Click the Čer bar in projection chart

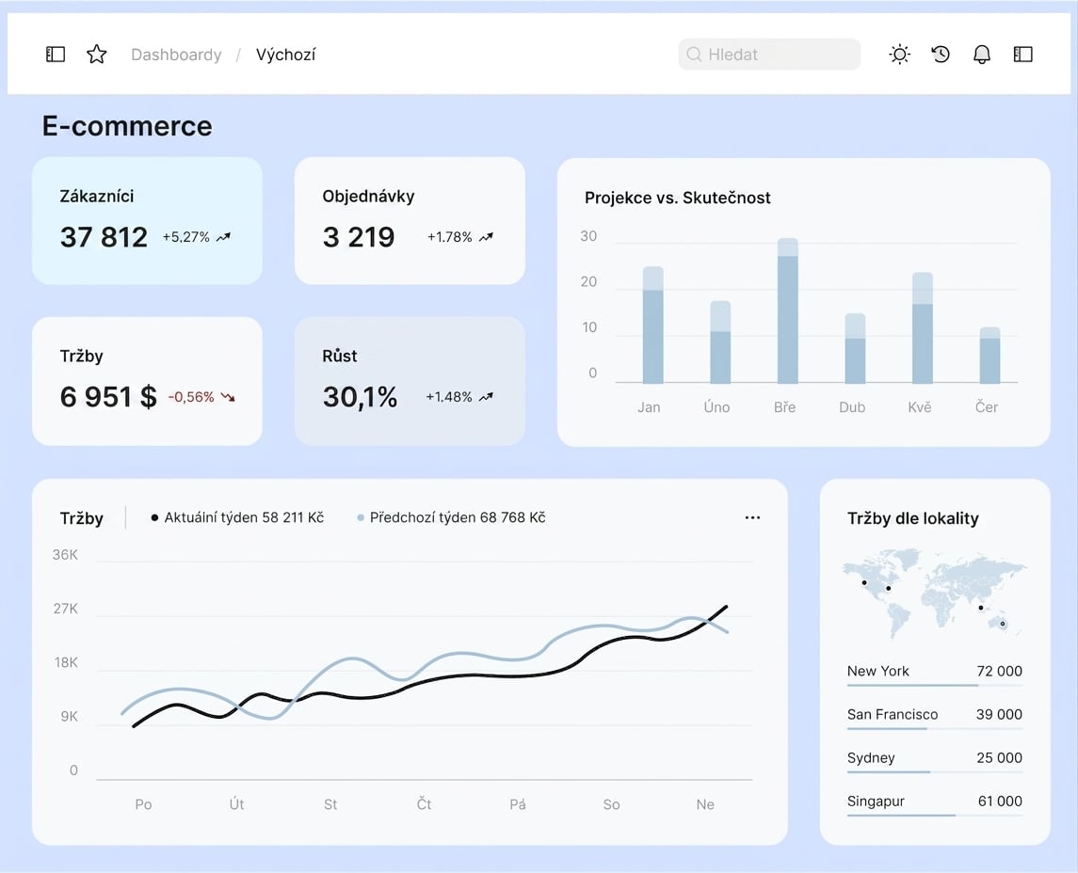990,355
